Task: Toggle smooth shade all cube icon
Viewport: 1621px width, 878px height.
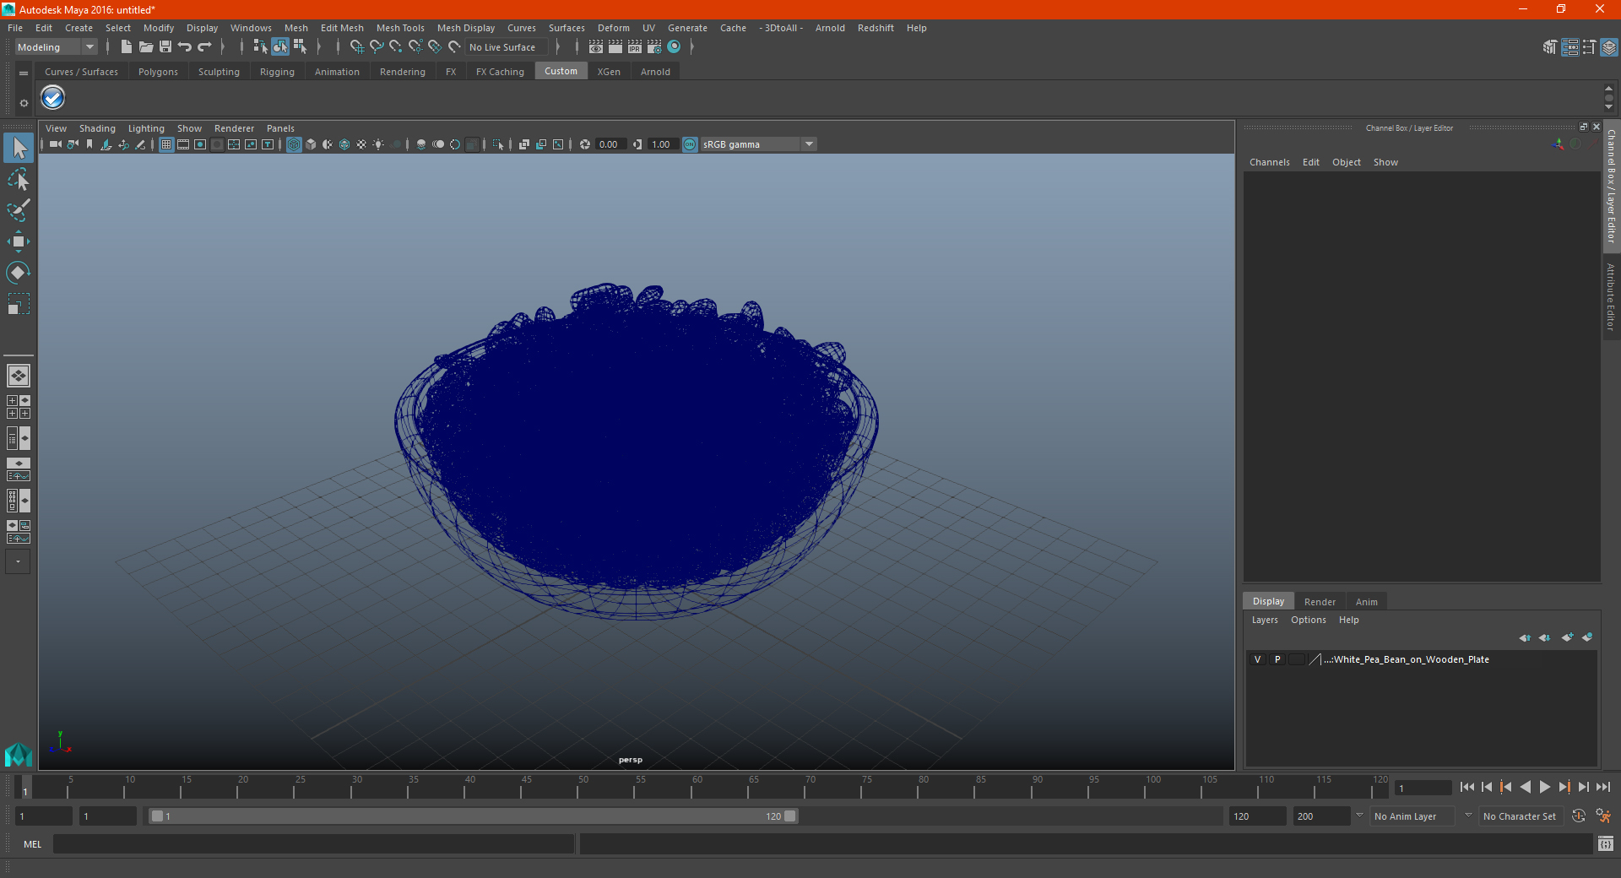Action: coord(311,144)
